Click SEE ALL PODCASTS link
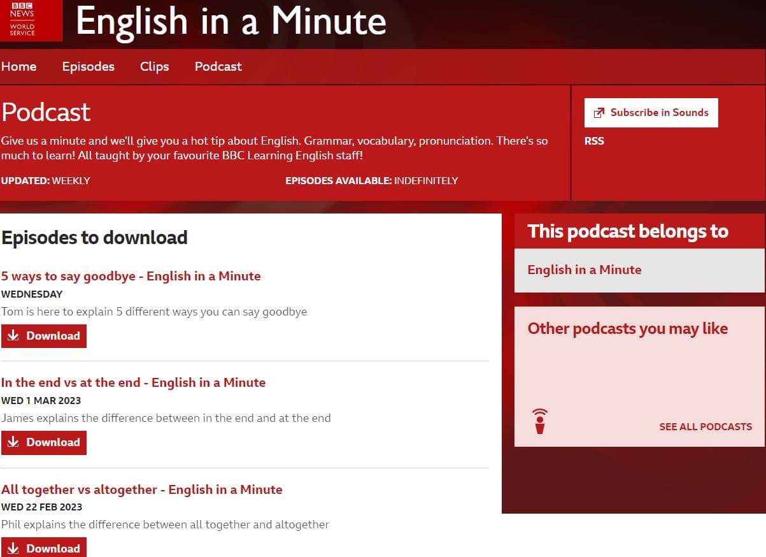Image resolution: width=766 pixels, height=557 pixels. (x=706, y=426)
